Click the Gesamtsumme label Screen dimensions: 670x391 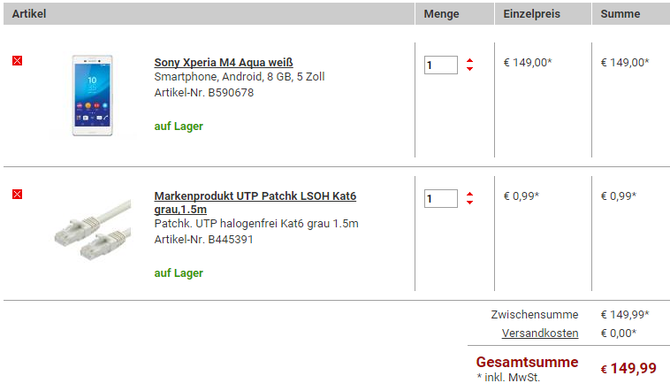(x=527, y=362)
